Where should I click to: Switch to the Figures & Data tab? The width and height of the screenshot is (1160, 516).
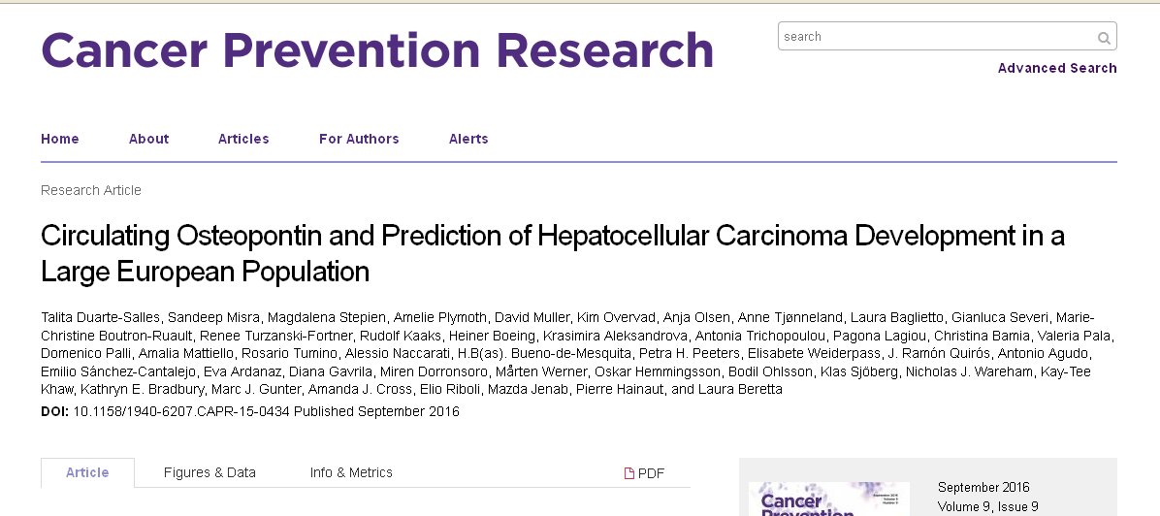(209, 472)
